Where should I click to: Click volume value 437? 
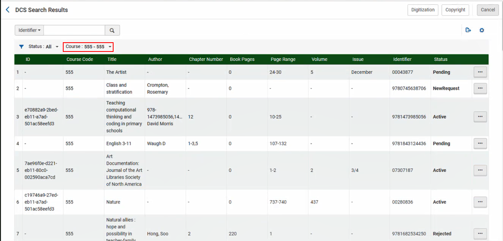315,202
